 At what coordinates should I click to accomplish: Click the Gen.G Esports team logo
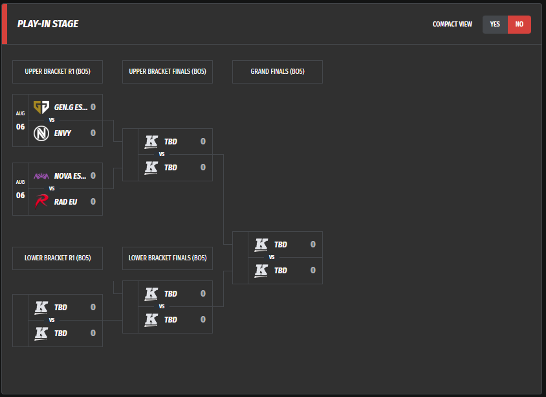click(x=41, y=107)
